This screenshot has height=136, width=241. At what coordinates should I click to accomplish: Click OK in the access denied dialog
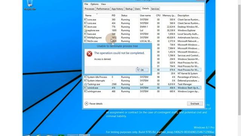click(x=142, y=70)
